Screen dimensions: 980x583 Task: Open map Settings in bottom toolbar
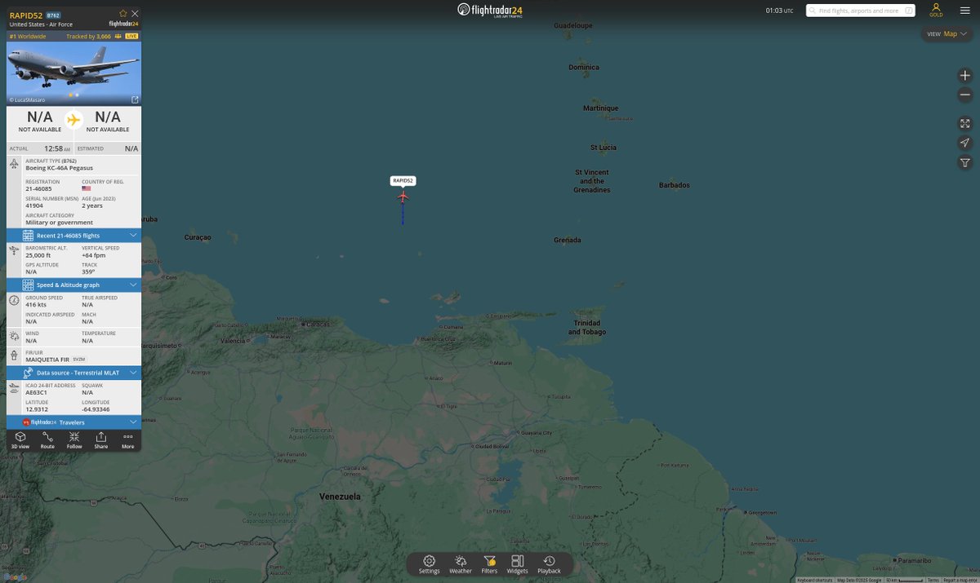(430, 564)
